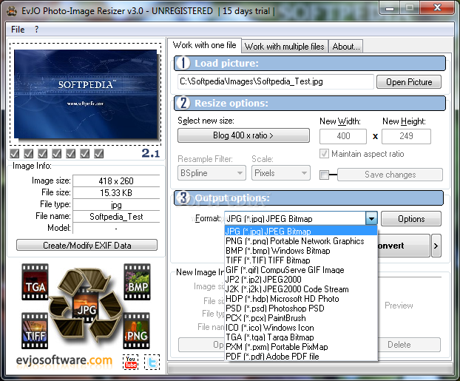Viewport: 460px width, 381px height.
Task: Toggle the second checkbox under image preview
Action: pos(28,154)
